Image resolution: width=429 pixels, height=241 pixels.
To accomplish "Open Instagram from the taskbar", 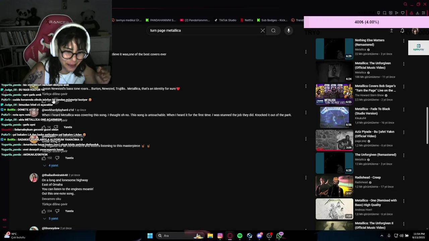I will tap(220, 236).
